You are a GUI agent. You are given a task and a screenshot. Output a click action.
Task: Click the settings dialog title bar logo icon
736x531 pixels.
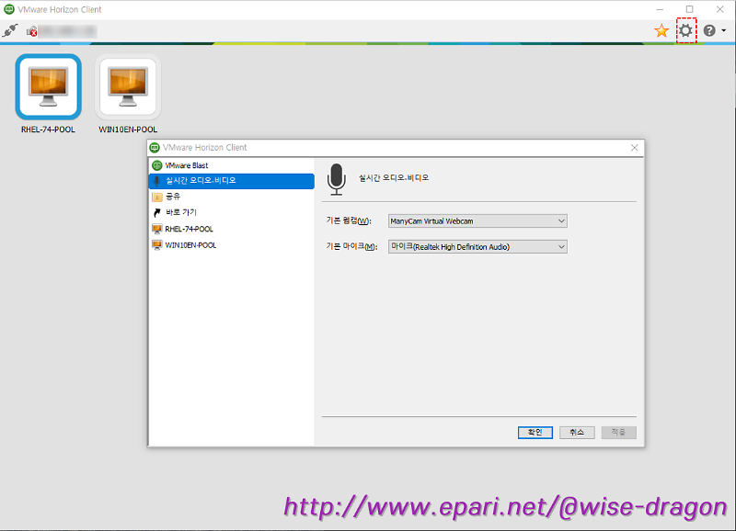155,148
